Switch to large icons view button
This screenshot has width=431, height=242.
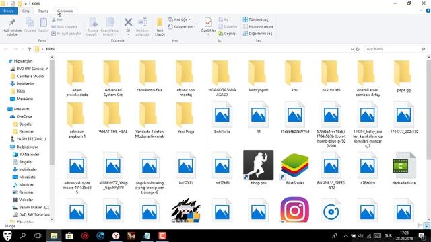coord(426,226)
